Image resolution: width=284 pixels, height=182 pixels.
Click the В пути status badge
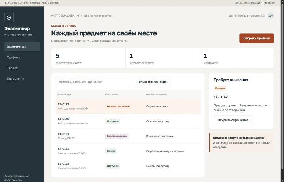pyautogui.click(x=111, y=151)
